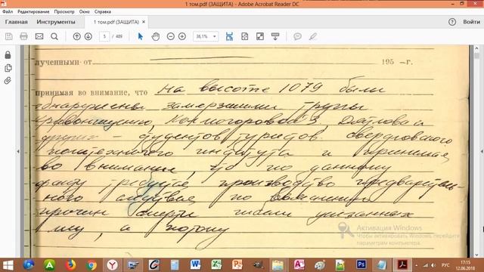Click the page number input field
The height and width of the screenshot is (272, 484).
(104, 36)
